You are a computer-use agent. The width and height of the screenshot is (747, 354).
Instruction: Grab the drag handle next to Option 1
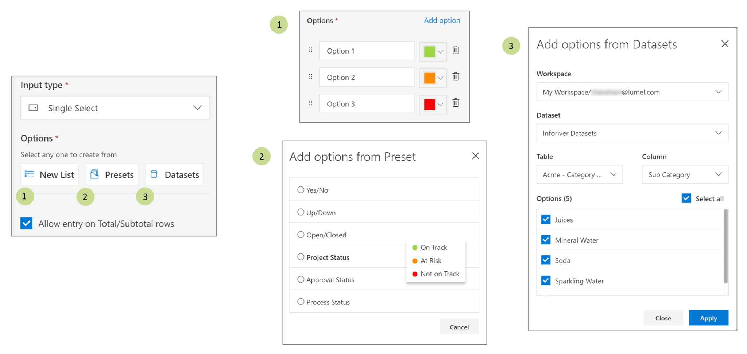pyautogui.click(x=310, y=50)
